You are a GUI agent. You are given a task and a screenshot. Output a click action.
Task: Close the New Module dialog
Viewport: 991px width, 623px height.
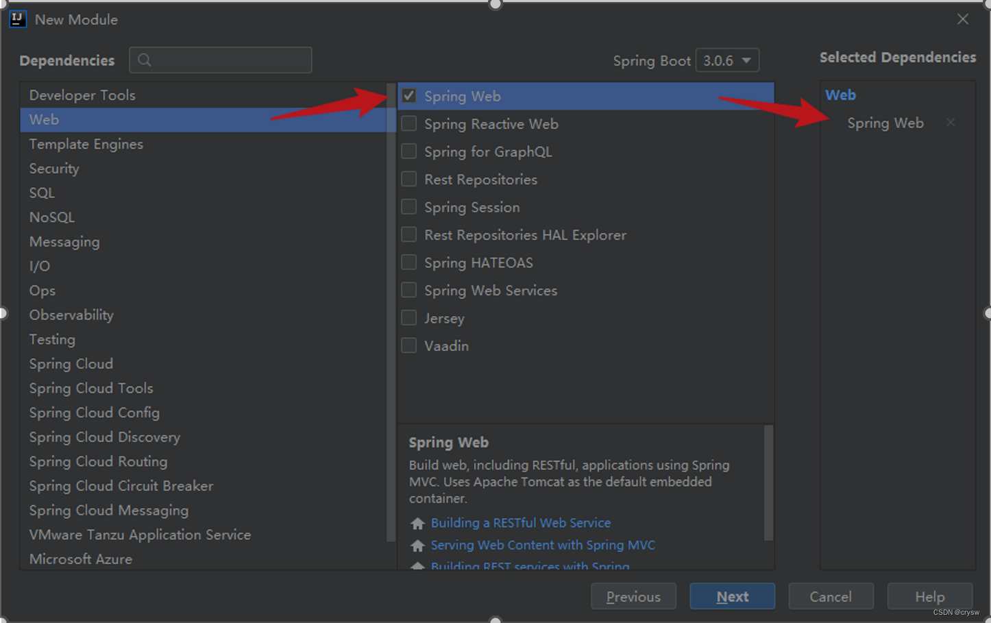[x=963, y=19]
